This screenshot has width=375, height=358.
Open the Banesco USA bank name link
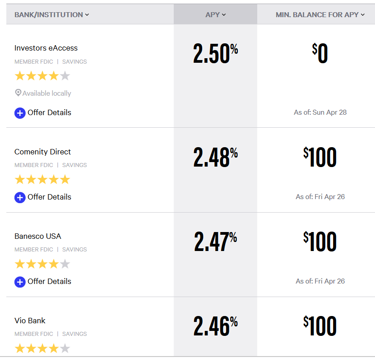pos(38,236)
